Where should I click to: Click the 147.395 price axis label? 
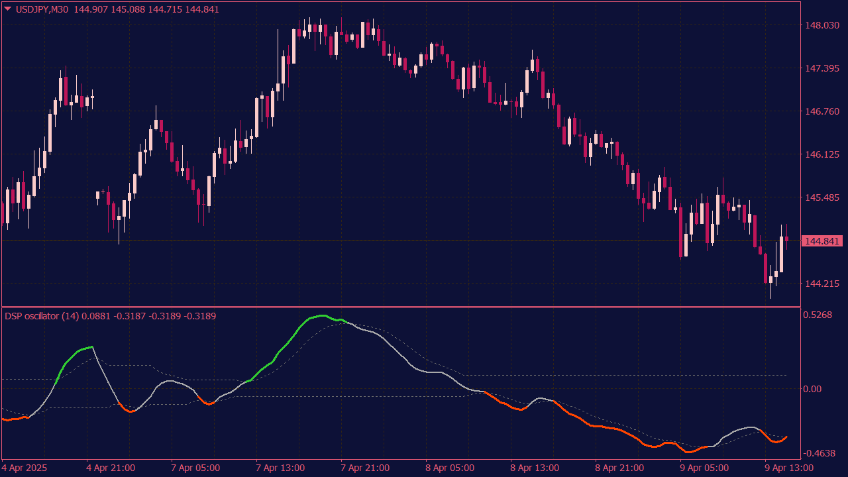(x=821, y=68)
